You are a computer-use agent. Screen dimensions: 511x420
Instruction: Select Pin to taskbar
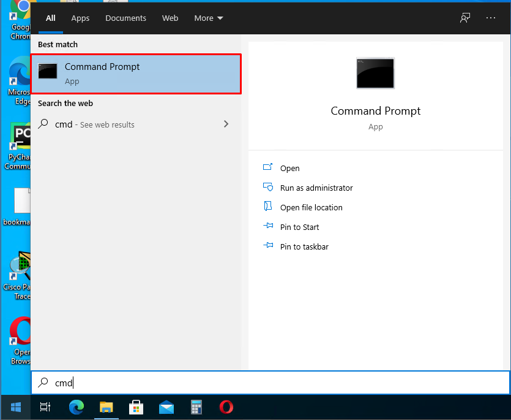(x=304, y=246)
